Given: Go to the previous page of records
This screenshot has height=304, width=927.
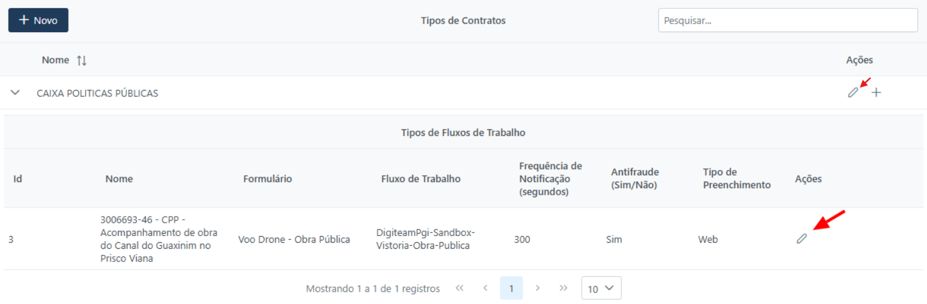Looking at the screenshot, I should point(485,288).
